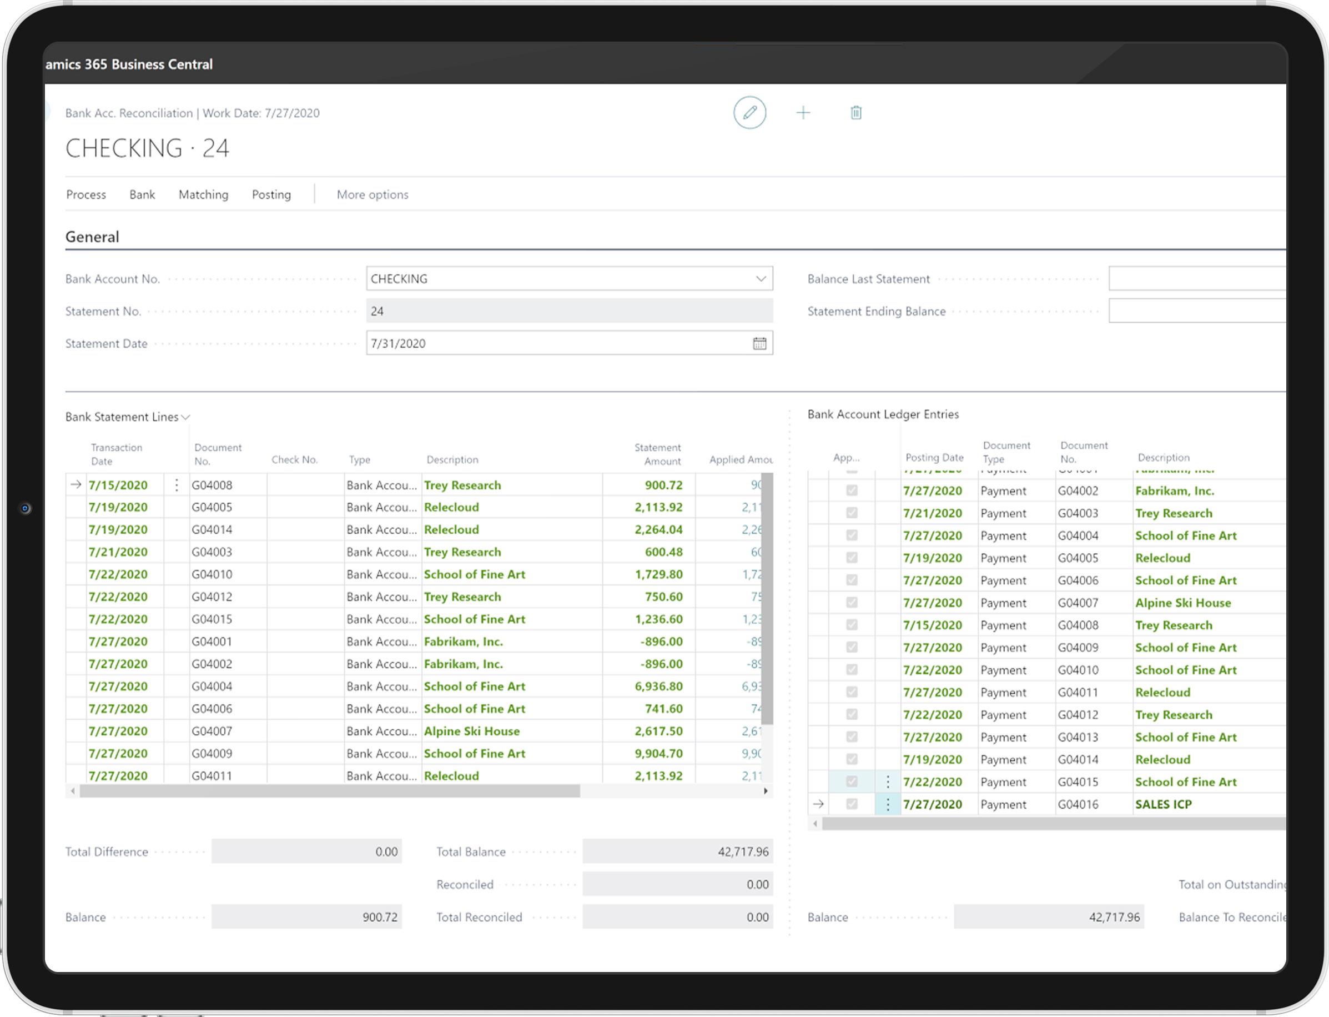This screenshot has height=1017, width=1329.
Task: Open transaction date 7/15/2020 for G04008
Action: 118,485
